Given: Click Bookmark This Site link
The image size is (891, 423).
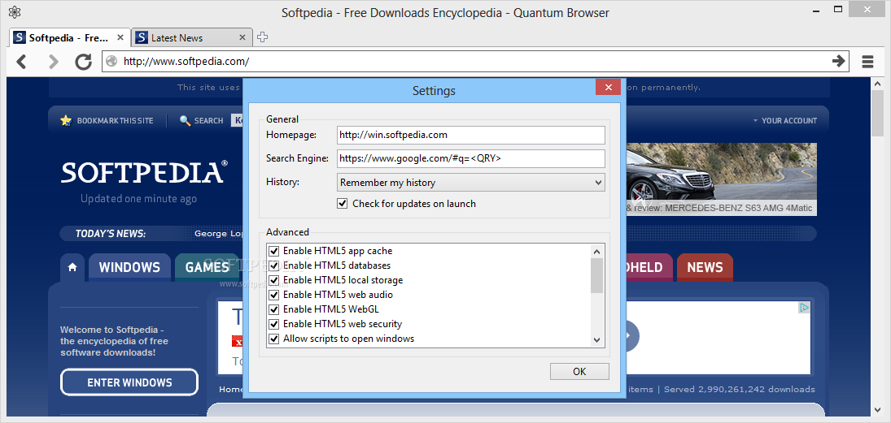Looking at the screenshot, I should pyautogui.click(x=116, y=120).
